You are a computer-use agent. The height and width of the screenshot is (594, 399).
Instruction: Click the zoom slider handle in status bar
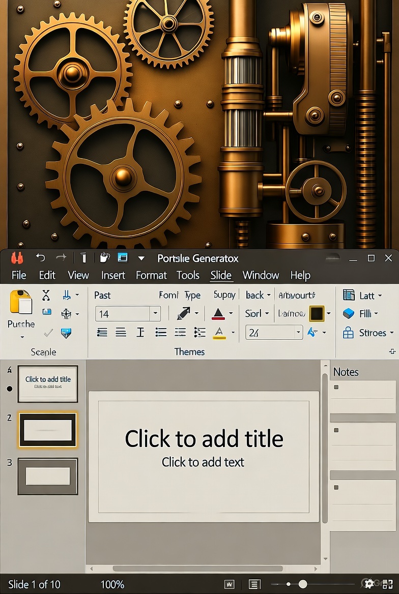pyautogui.click(x=303, y=584)
